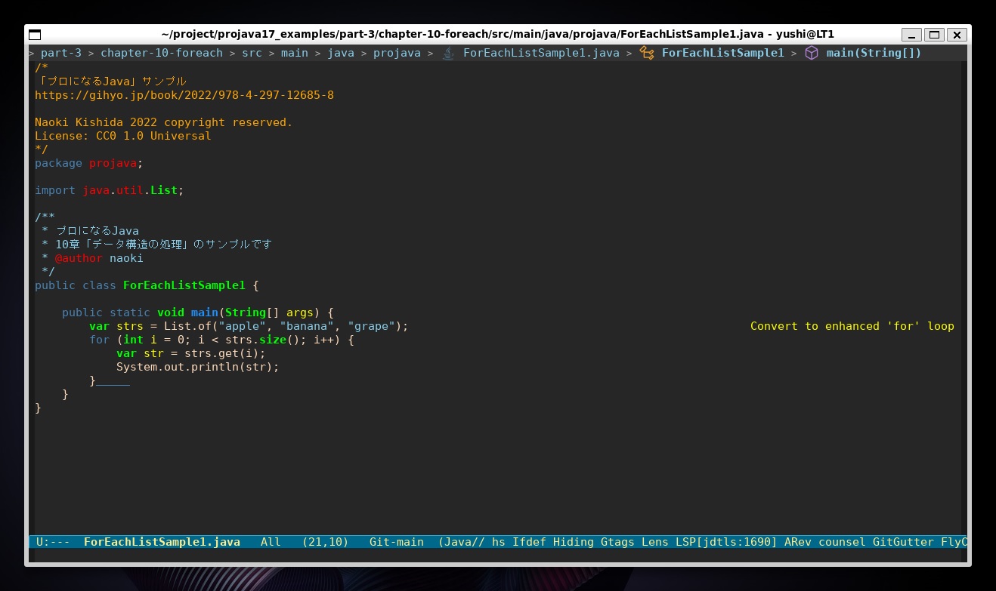
Task: Click the ARev minor mode label
Action: pos(798,542)
